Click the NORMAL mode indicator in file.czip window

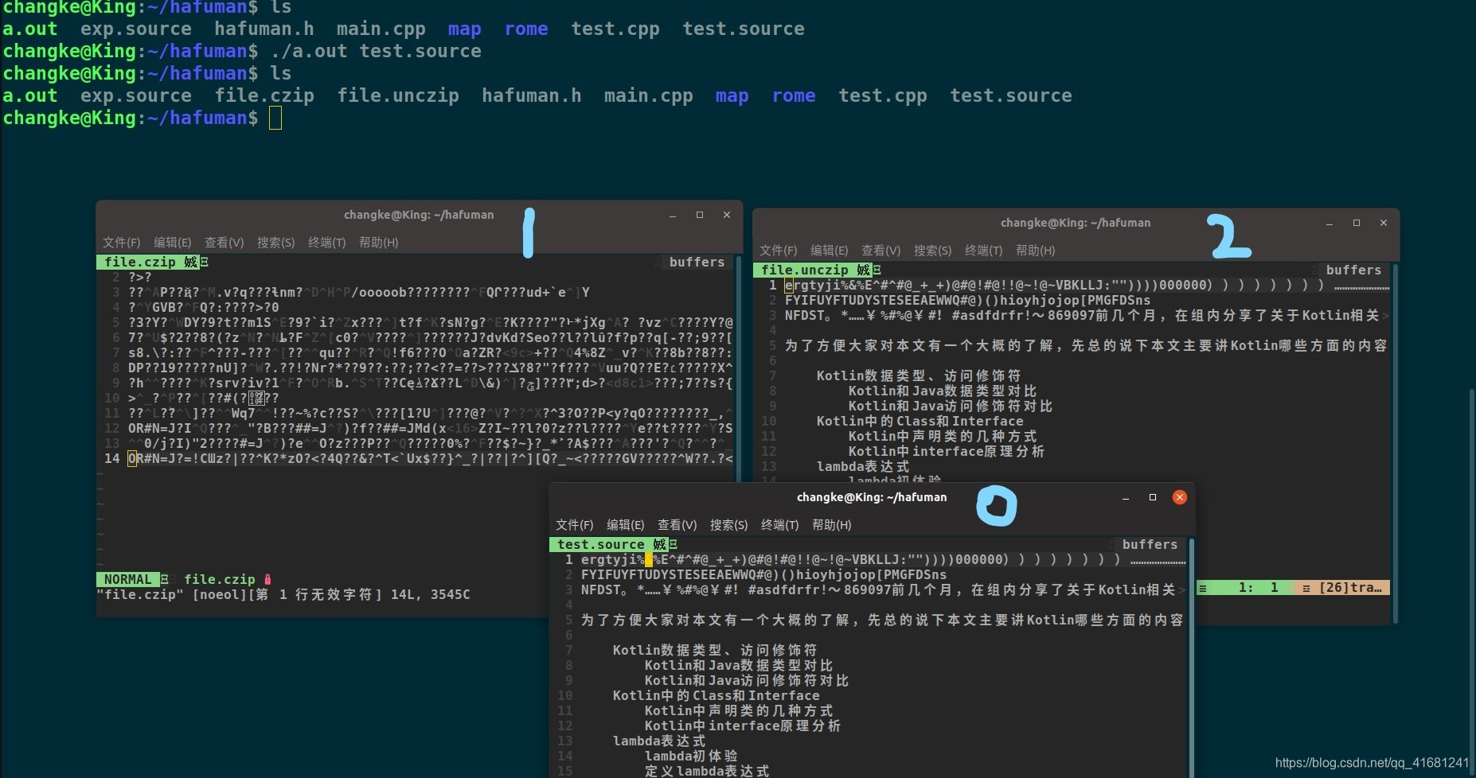pos(127,579)
